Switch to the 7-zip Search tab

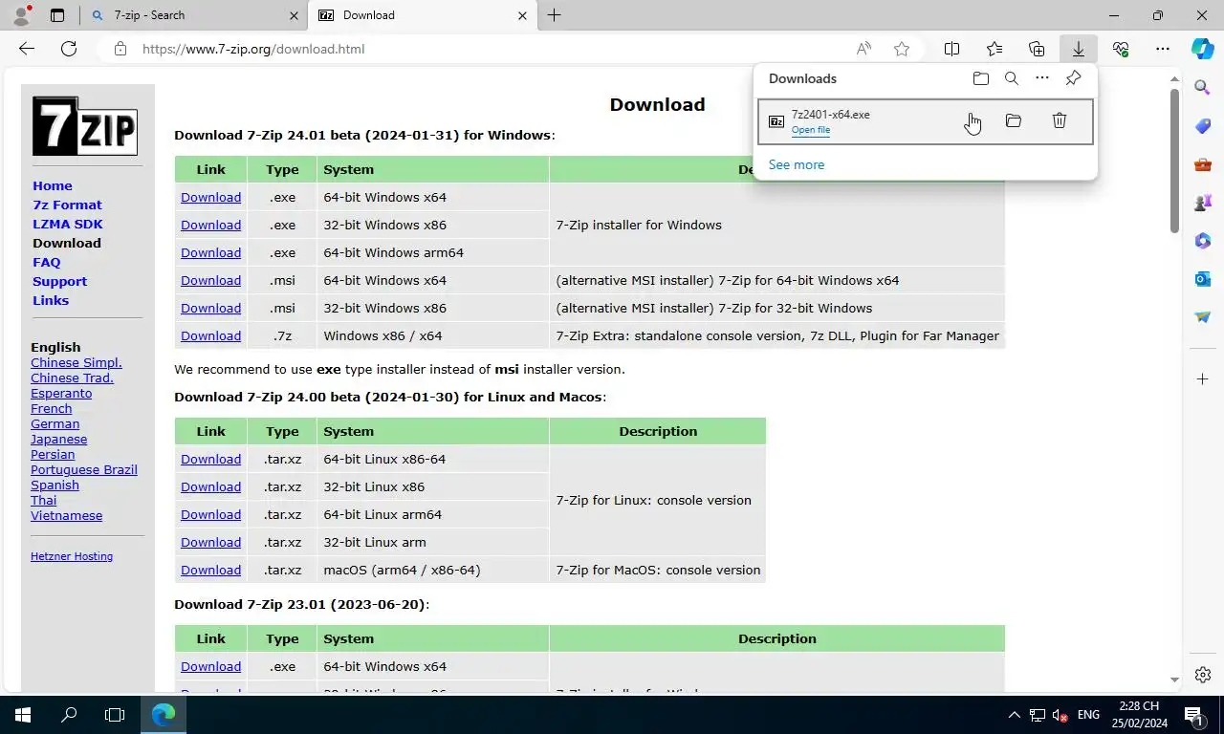coord(194,15)
